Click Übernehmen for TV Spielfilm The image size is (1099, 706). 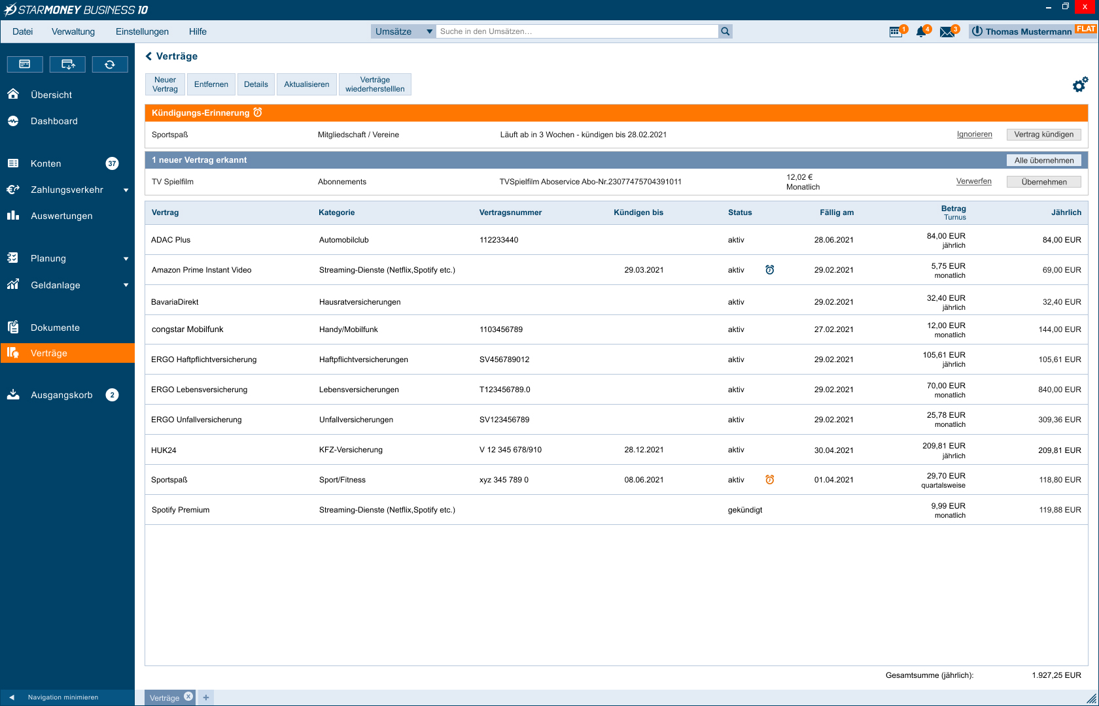1044,182
